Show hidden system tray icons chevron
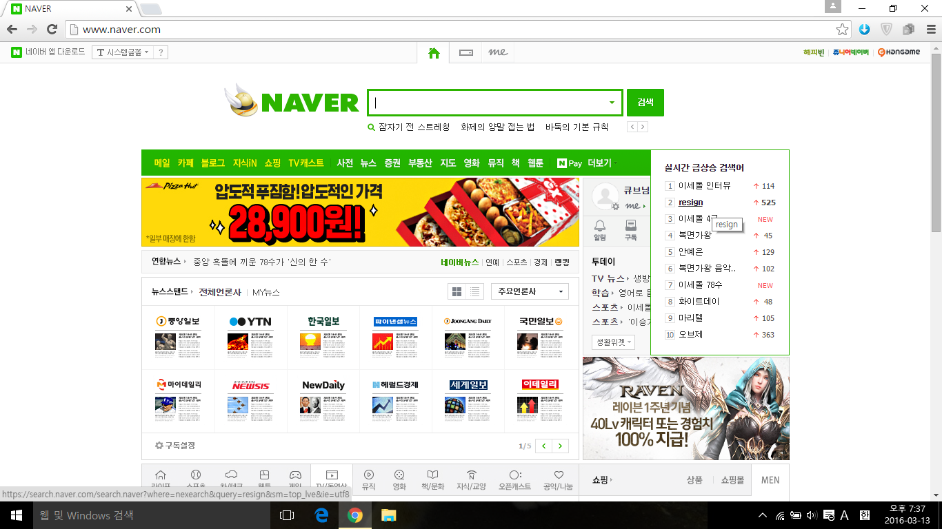Image resolution: width=942 pixels, height=529 pixels. pyautogui.click(x=763, y=515)
